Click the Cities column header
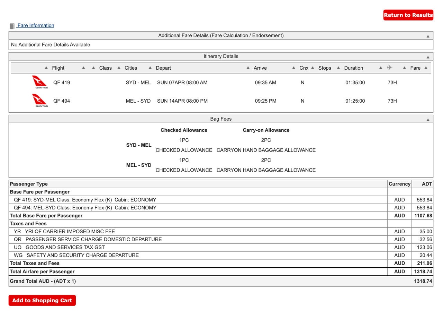Viewport: 443px width, 311px height. point(131,68)
